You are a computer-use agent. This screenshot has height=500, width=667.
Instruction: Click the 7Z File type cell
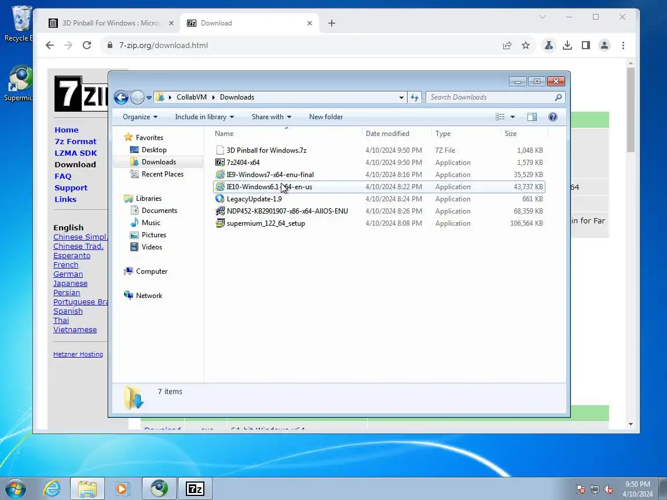[445, 150]
